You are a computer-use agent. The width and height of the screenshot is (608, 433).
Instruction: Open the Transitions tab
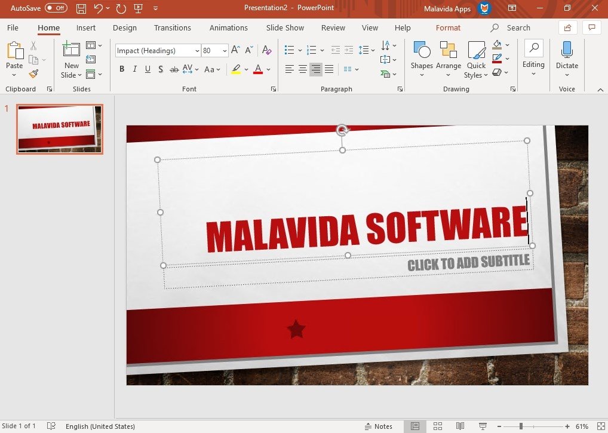172,27
